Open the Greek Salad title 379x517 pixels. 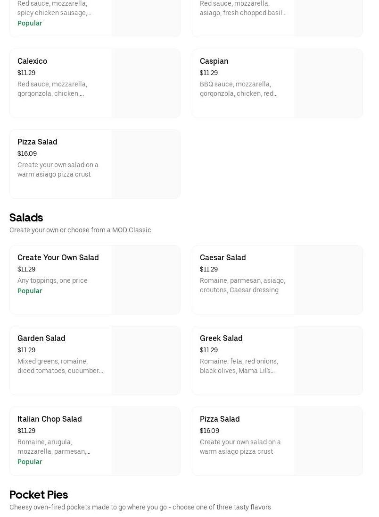221,338
